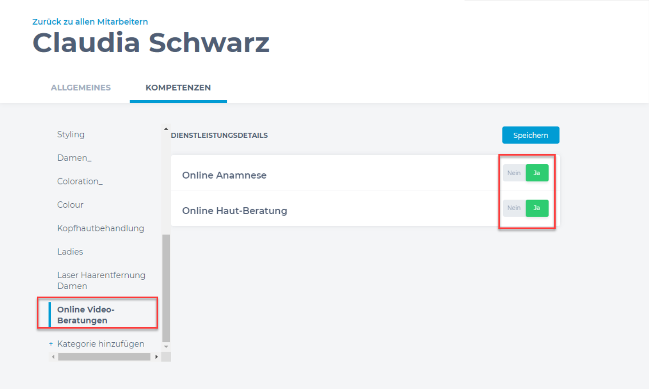Click the plus icon beside Kategorie hinzufügen

coord(51,344)
